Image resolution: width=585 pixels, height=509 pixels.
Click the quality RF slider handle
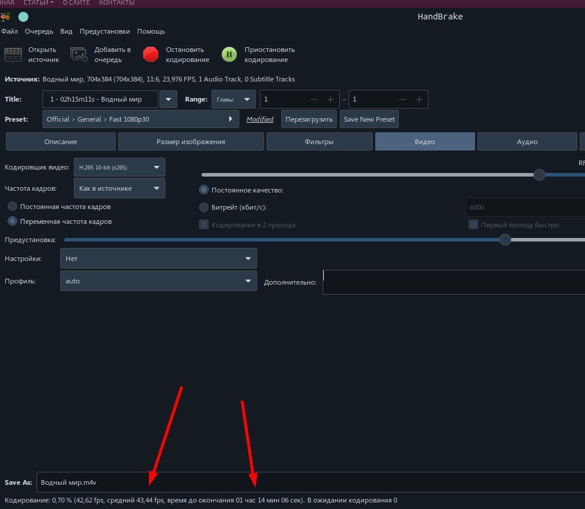pyautogui.click(x=539, y=175)
